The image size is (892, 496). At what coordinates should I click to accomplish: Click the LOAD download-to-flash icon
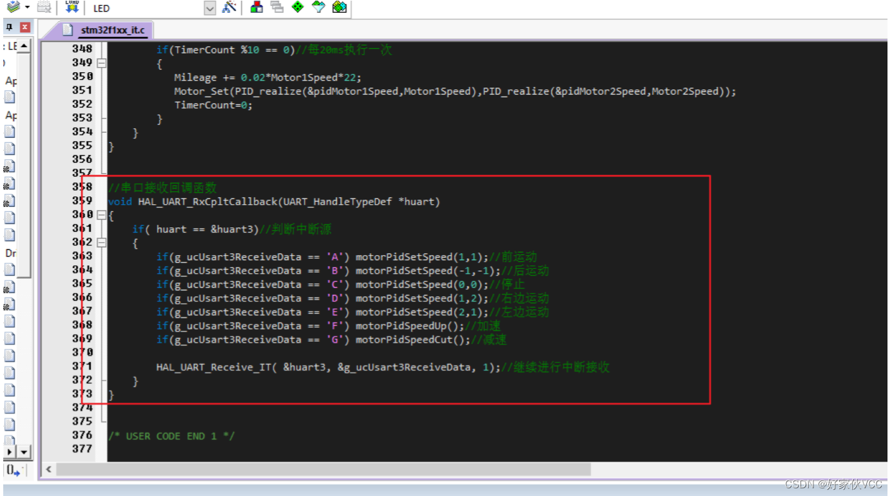72,7
